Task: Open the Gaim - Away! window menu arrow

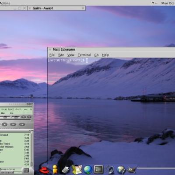Action: coord(29,8)
